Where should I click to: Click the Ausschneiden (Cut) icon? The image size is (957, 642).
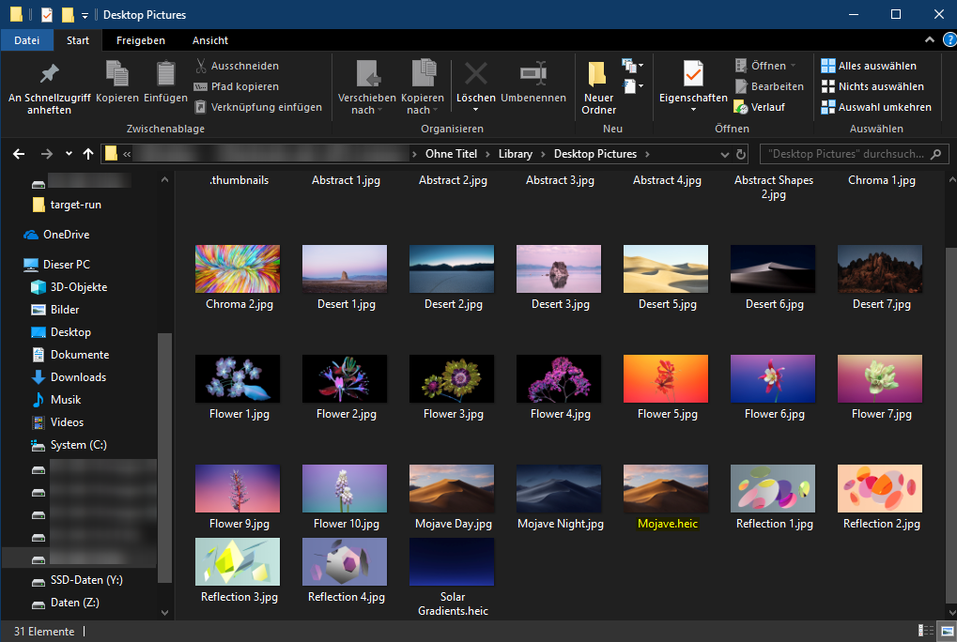(x=200, y=65)
